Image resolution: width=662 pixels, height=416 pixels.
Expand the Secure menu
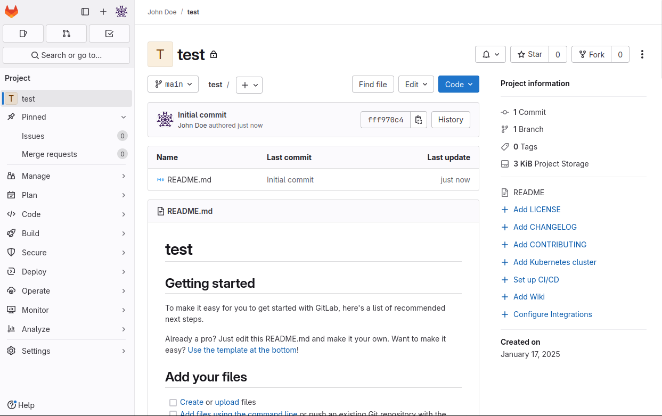coord(67,253)
